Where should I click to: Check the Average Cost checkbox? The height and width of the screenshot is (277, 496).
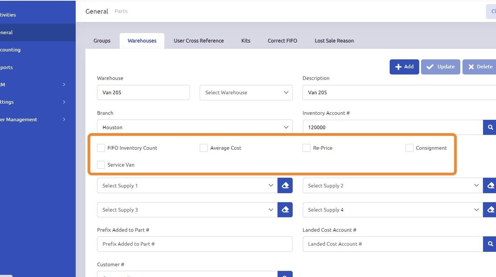pyautogui.click(x=204, y=148)
